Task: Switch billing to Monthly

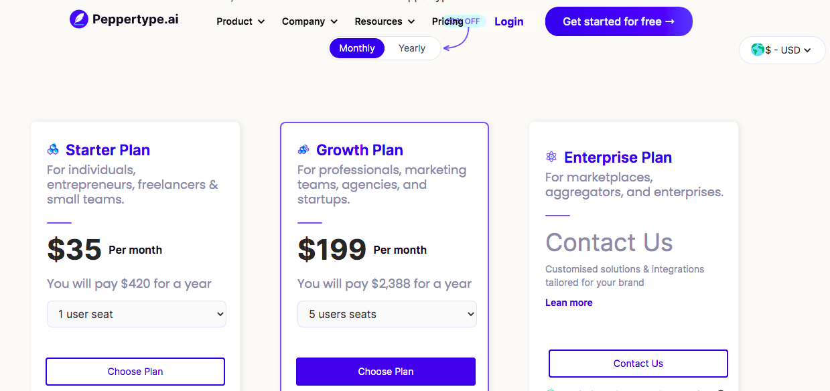Action: 357,48
